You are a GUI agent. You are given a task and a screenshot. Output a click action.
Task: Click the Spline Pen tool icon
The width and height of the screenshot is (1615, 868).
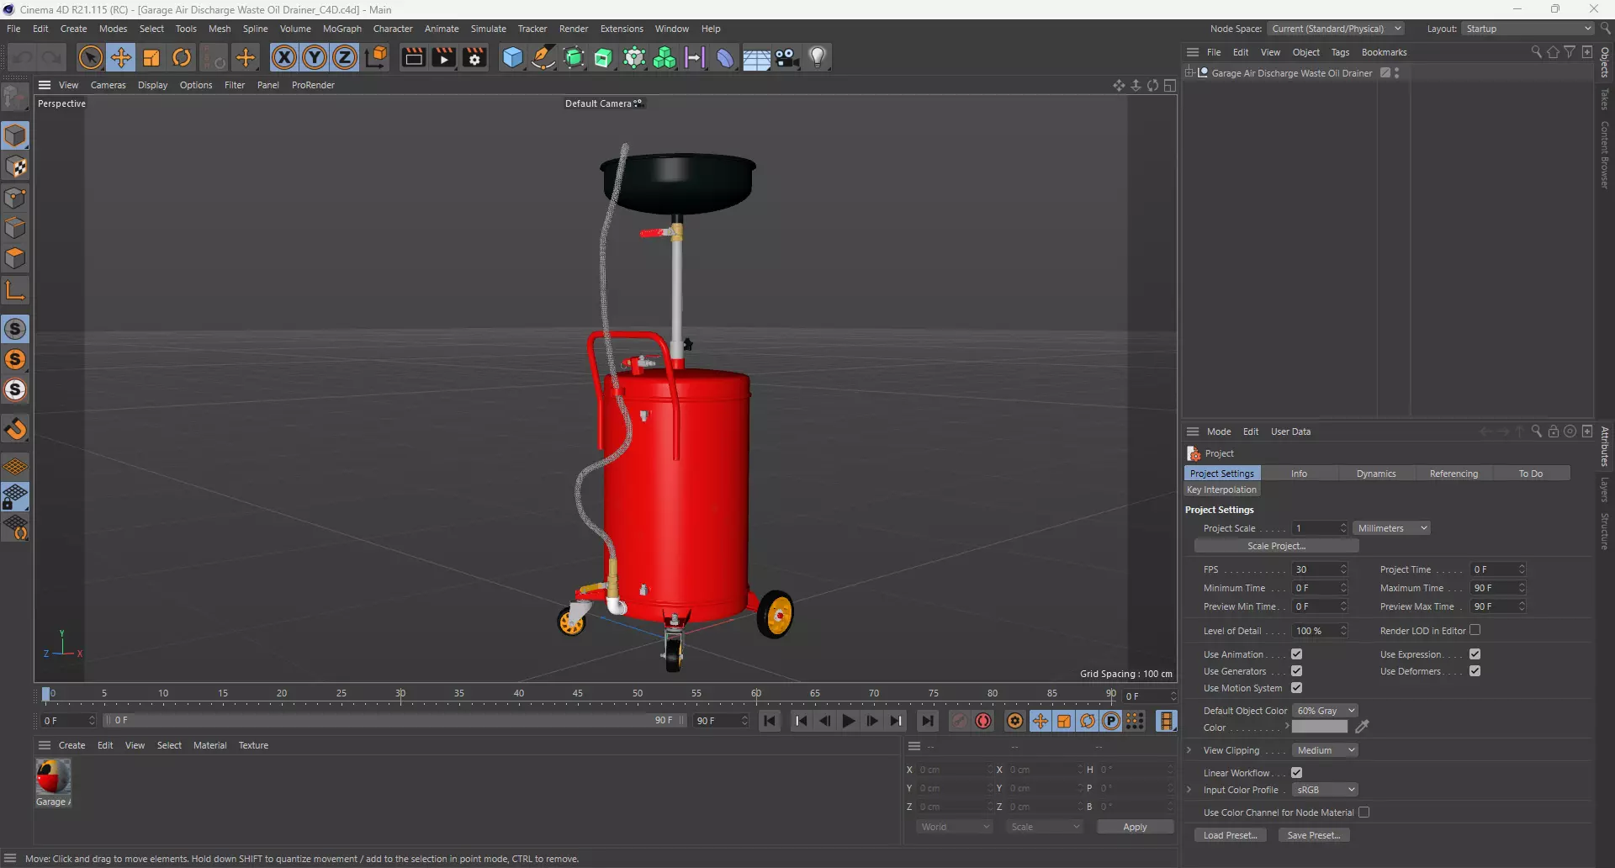543,57
